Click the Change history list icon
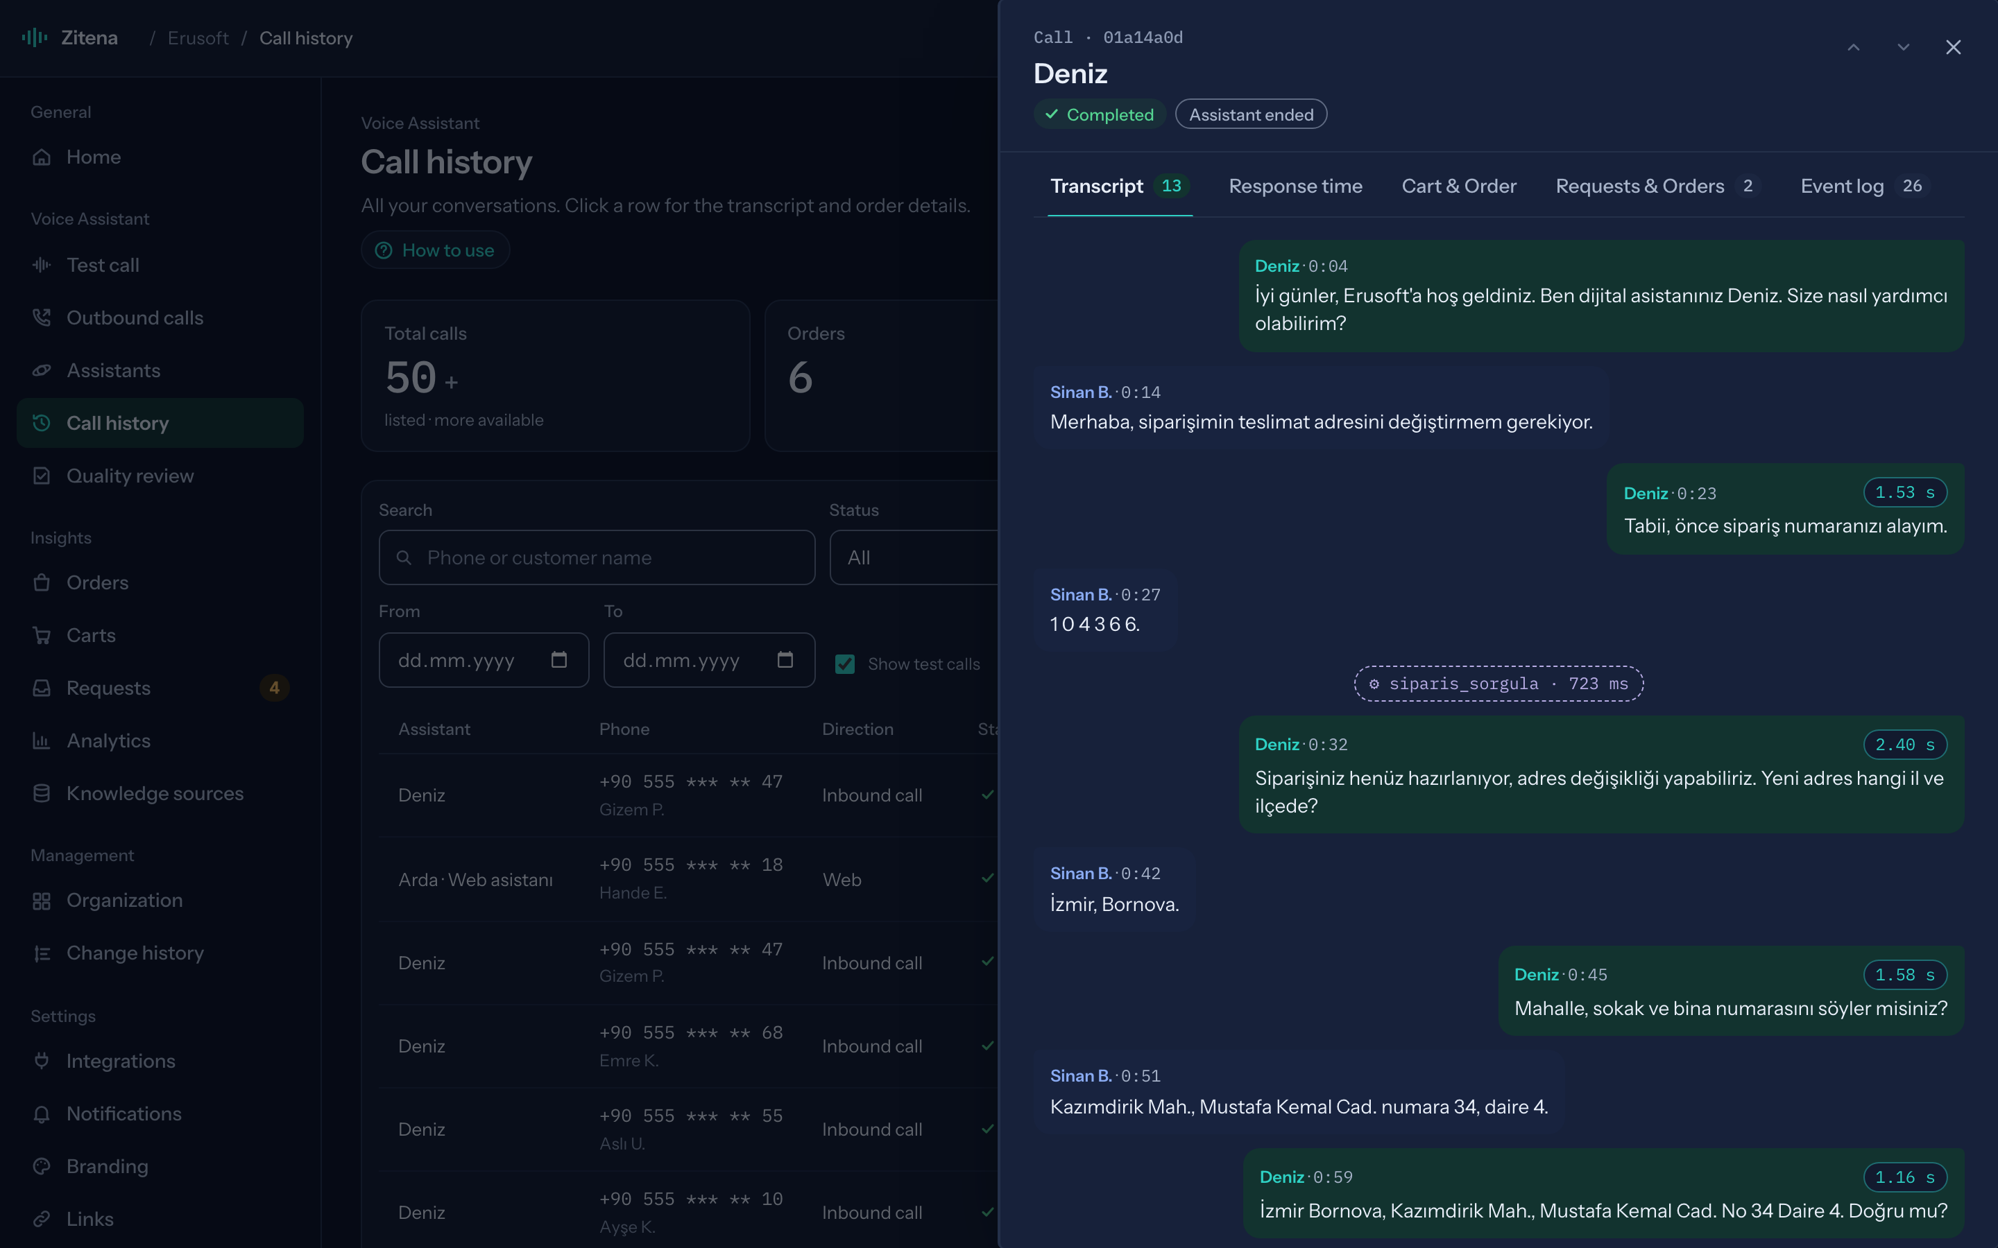Image resolution: width=1998 pixels, height=1248 pixels. click(x=42, y=953)
